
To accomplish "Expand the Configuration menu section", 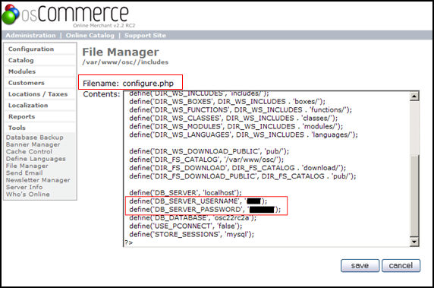I will point(31,49).
